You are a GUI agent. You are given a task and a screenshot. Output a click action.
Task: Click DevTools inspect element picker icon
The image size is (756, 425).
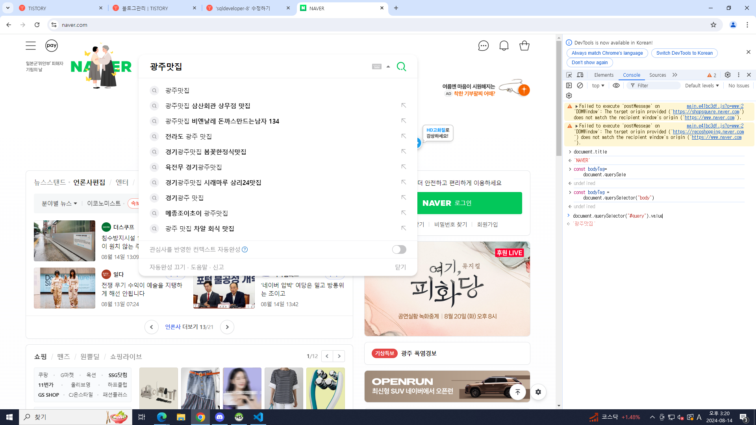coord(569,75)
